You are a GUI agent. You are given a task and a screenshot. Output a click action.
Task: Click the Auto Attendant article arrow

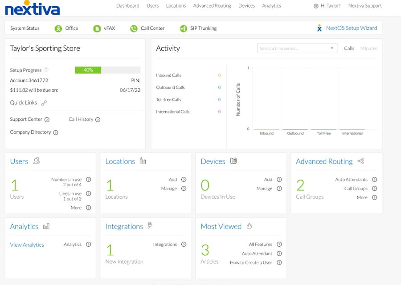click(x=279, y=253)
